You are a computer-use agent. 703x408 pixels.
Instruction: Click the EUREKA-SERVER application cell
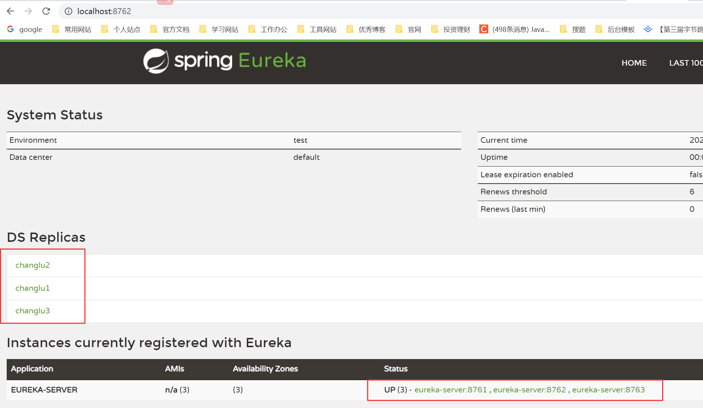click(44, 390)
